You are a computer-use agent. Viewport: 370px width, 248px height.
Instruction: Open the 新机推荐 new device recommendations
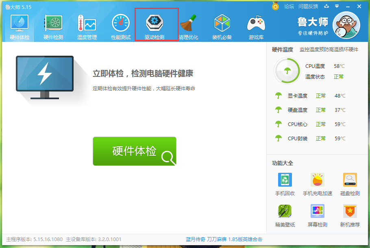349,215
